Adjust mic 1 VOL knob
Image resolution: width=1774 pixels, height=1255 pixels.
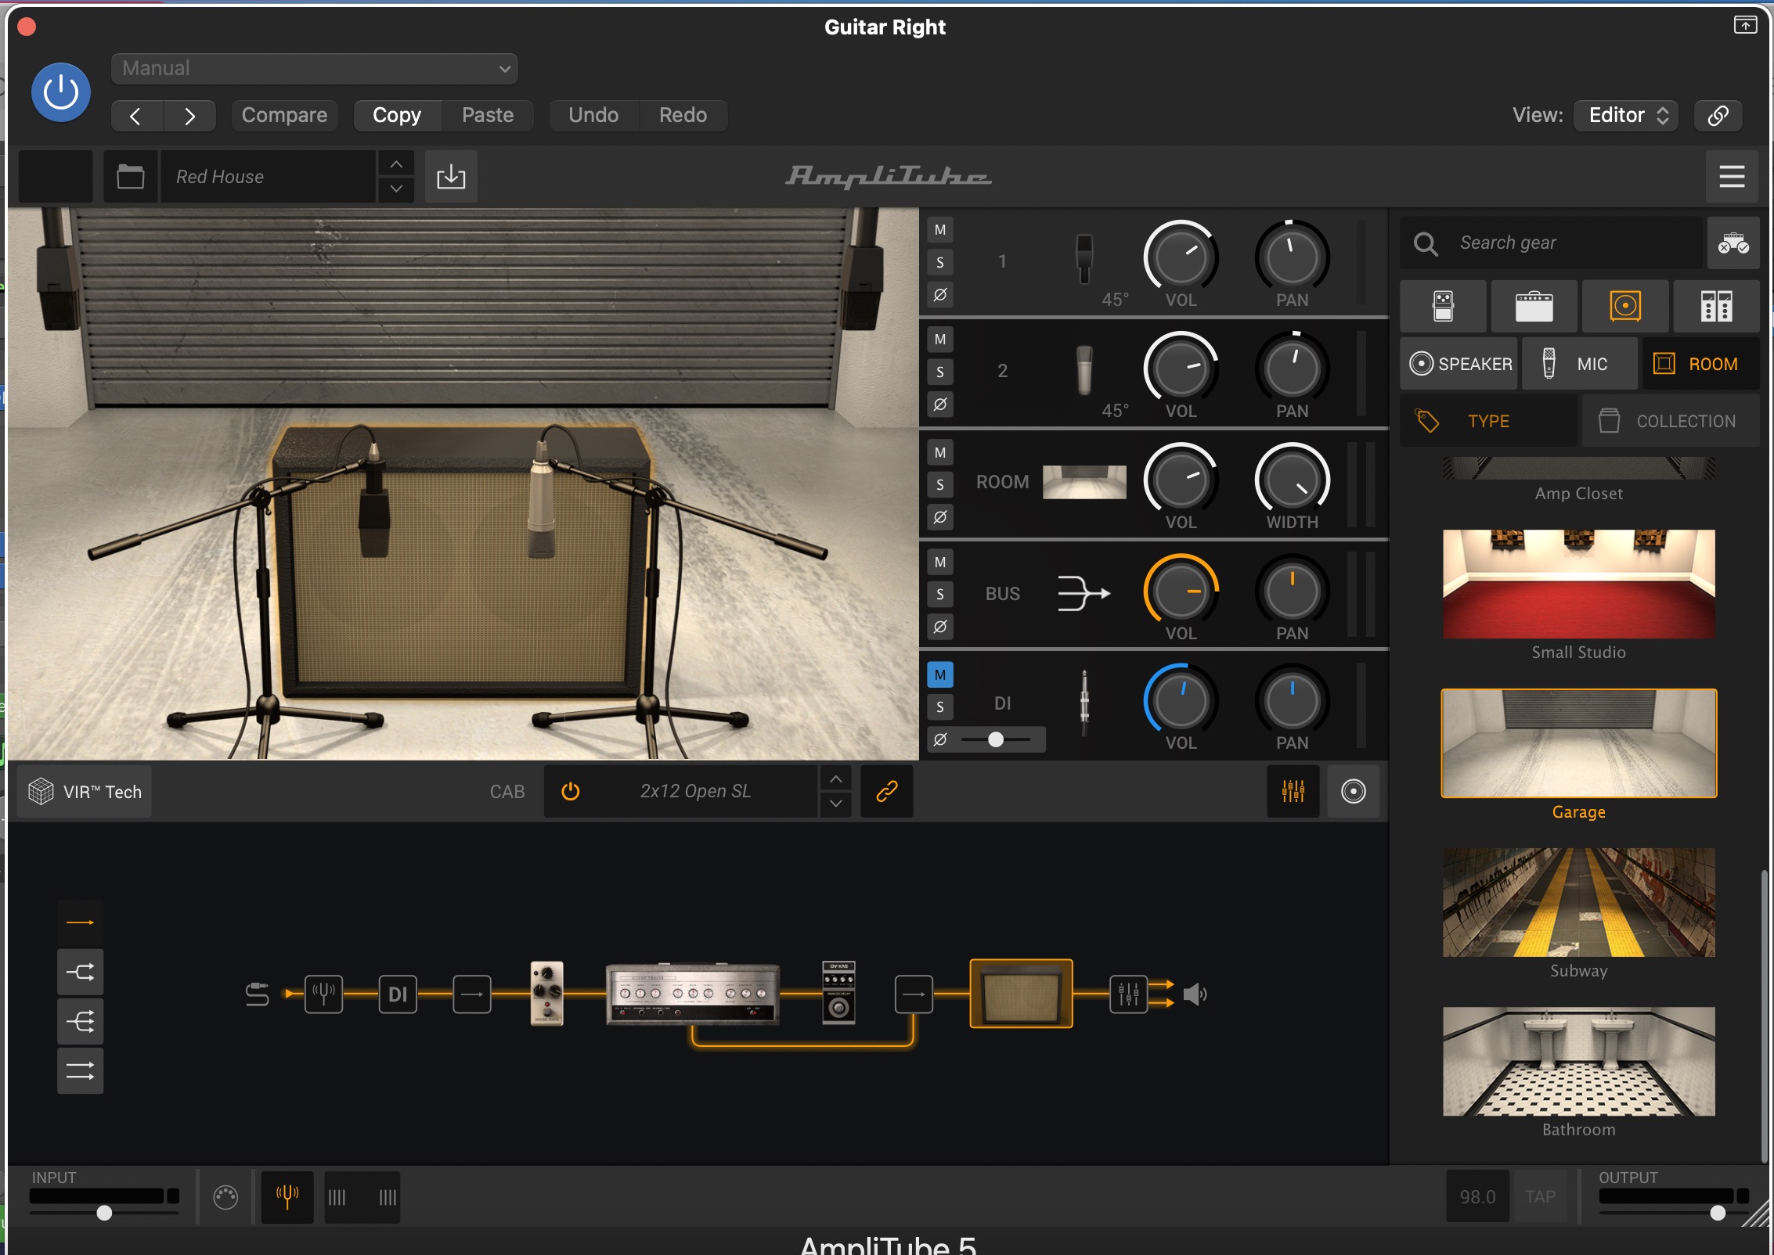1181,257
